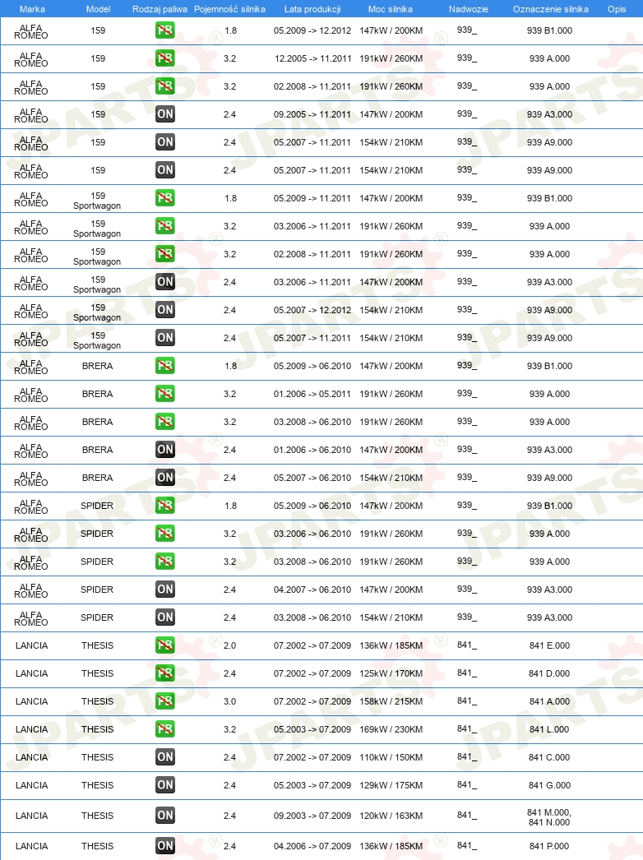
Task: Click the Lata produkcji column header
Action: [x=312, y=9]
